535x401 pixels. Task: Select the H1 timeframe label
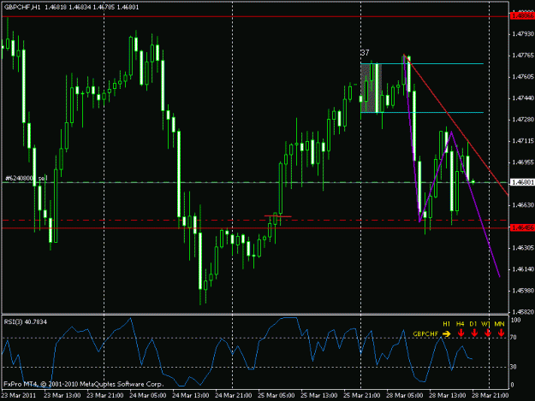click(446, 324)
